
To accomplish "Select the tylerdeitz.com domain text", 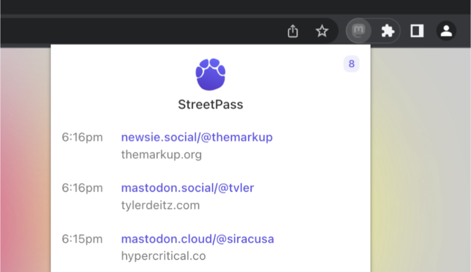I will 160,205.
